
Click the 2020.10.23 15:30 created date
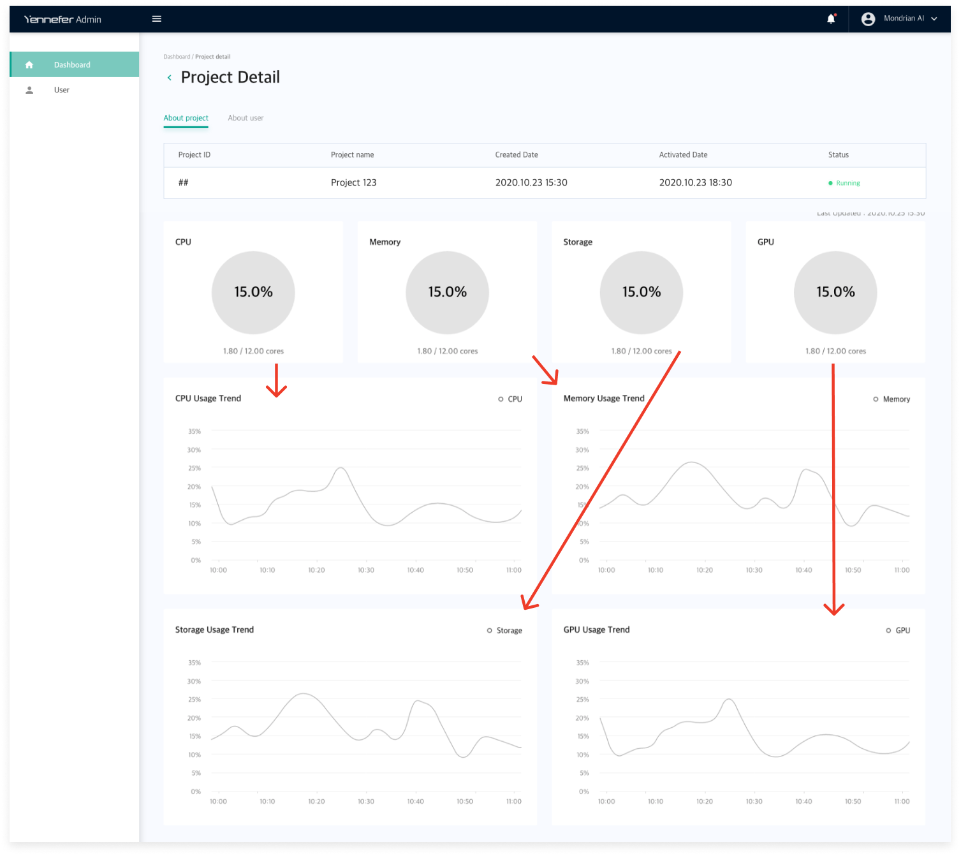pyautogui.click(x=531, y=182)
